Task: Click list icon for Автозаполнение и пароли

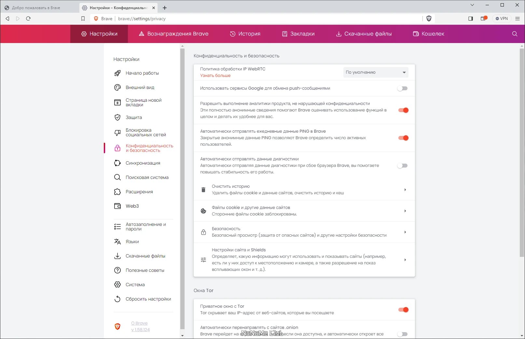Action: (117, 227)
